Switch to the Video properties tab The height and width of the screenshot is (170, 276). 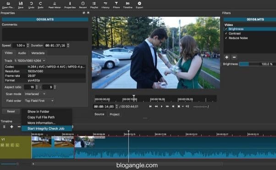(x=8, y=53)
